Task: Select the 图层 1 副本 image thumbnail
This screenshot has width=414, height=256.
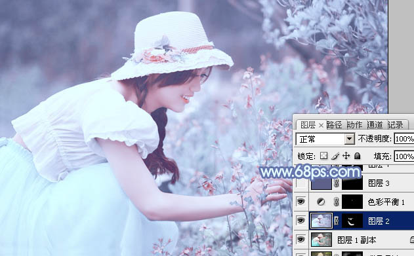Action: coord(321,240)
